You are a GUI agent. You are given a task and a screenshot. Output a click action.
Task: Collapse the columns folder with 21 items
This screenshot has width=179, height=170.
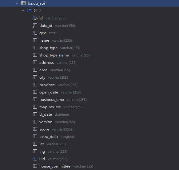click(23, 11)
